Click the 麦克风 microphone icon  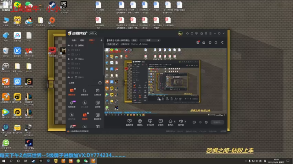click(x=170, y=121)
